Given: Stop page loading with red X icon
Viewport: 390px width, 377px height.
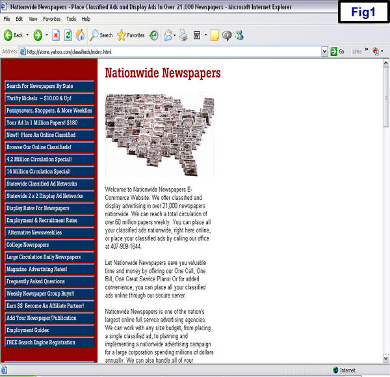Looking at the screenshot, I should point(56,35).
